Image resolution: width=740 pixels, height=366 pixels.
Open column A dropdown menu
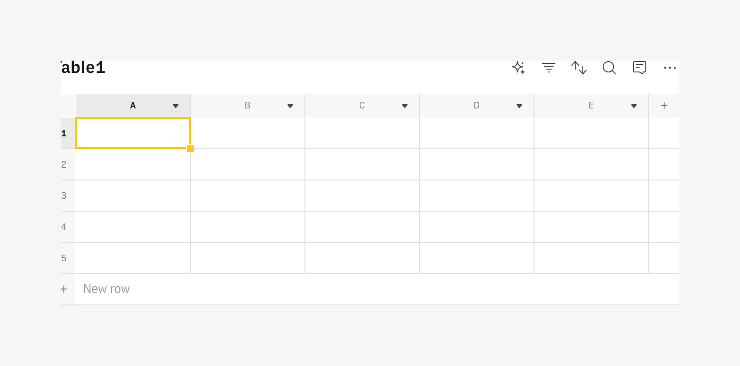(x=175, y=106)
